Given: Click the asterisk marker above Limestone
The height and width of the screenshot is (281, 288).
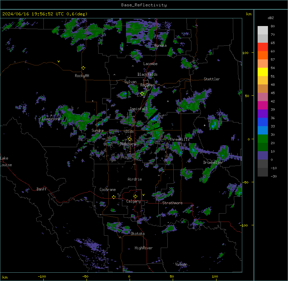Looking at the screenshot, I should [51, 115].
